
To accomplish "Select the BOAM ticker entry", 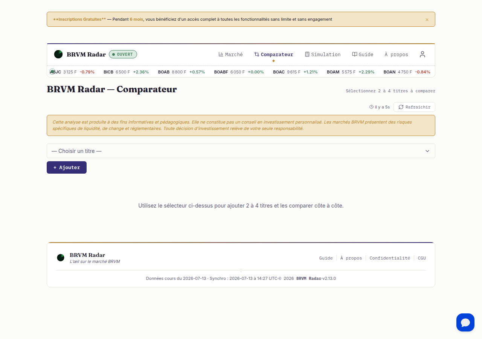I will coord(351,72).
